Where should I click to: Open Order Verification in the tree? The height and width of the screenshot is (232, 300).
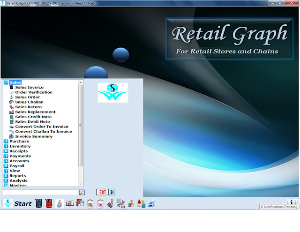(34, 92)
